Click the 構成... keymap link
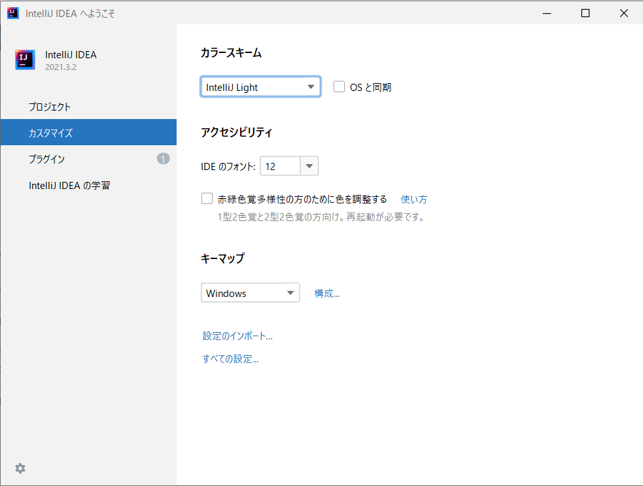This screenshot has height=486, width=643. pyautogui.click(x=327, y=294)
